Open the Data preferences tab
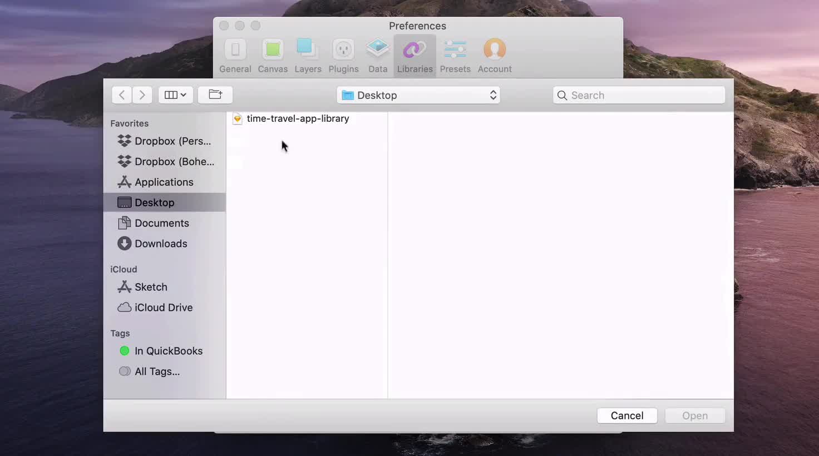Image resolution: width=819 pixels, height=456 pixels. tap(378, 56)
